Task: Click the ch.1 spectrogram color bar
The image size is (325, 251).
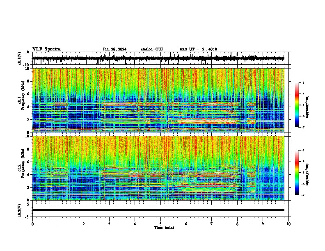Action: pos(297,105)
